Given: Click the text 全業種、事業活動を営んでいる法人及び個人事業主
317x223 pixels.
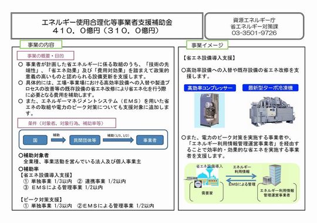Looking at the screenshot, I should [x=82, y=162].
